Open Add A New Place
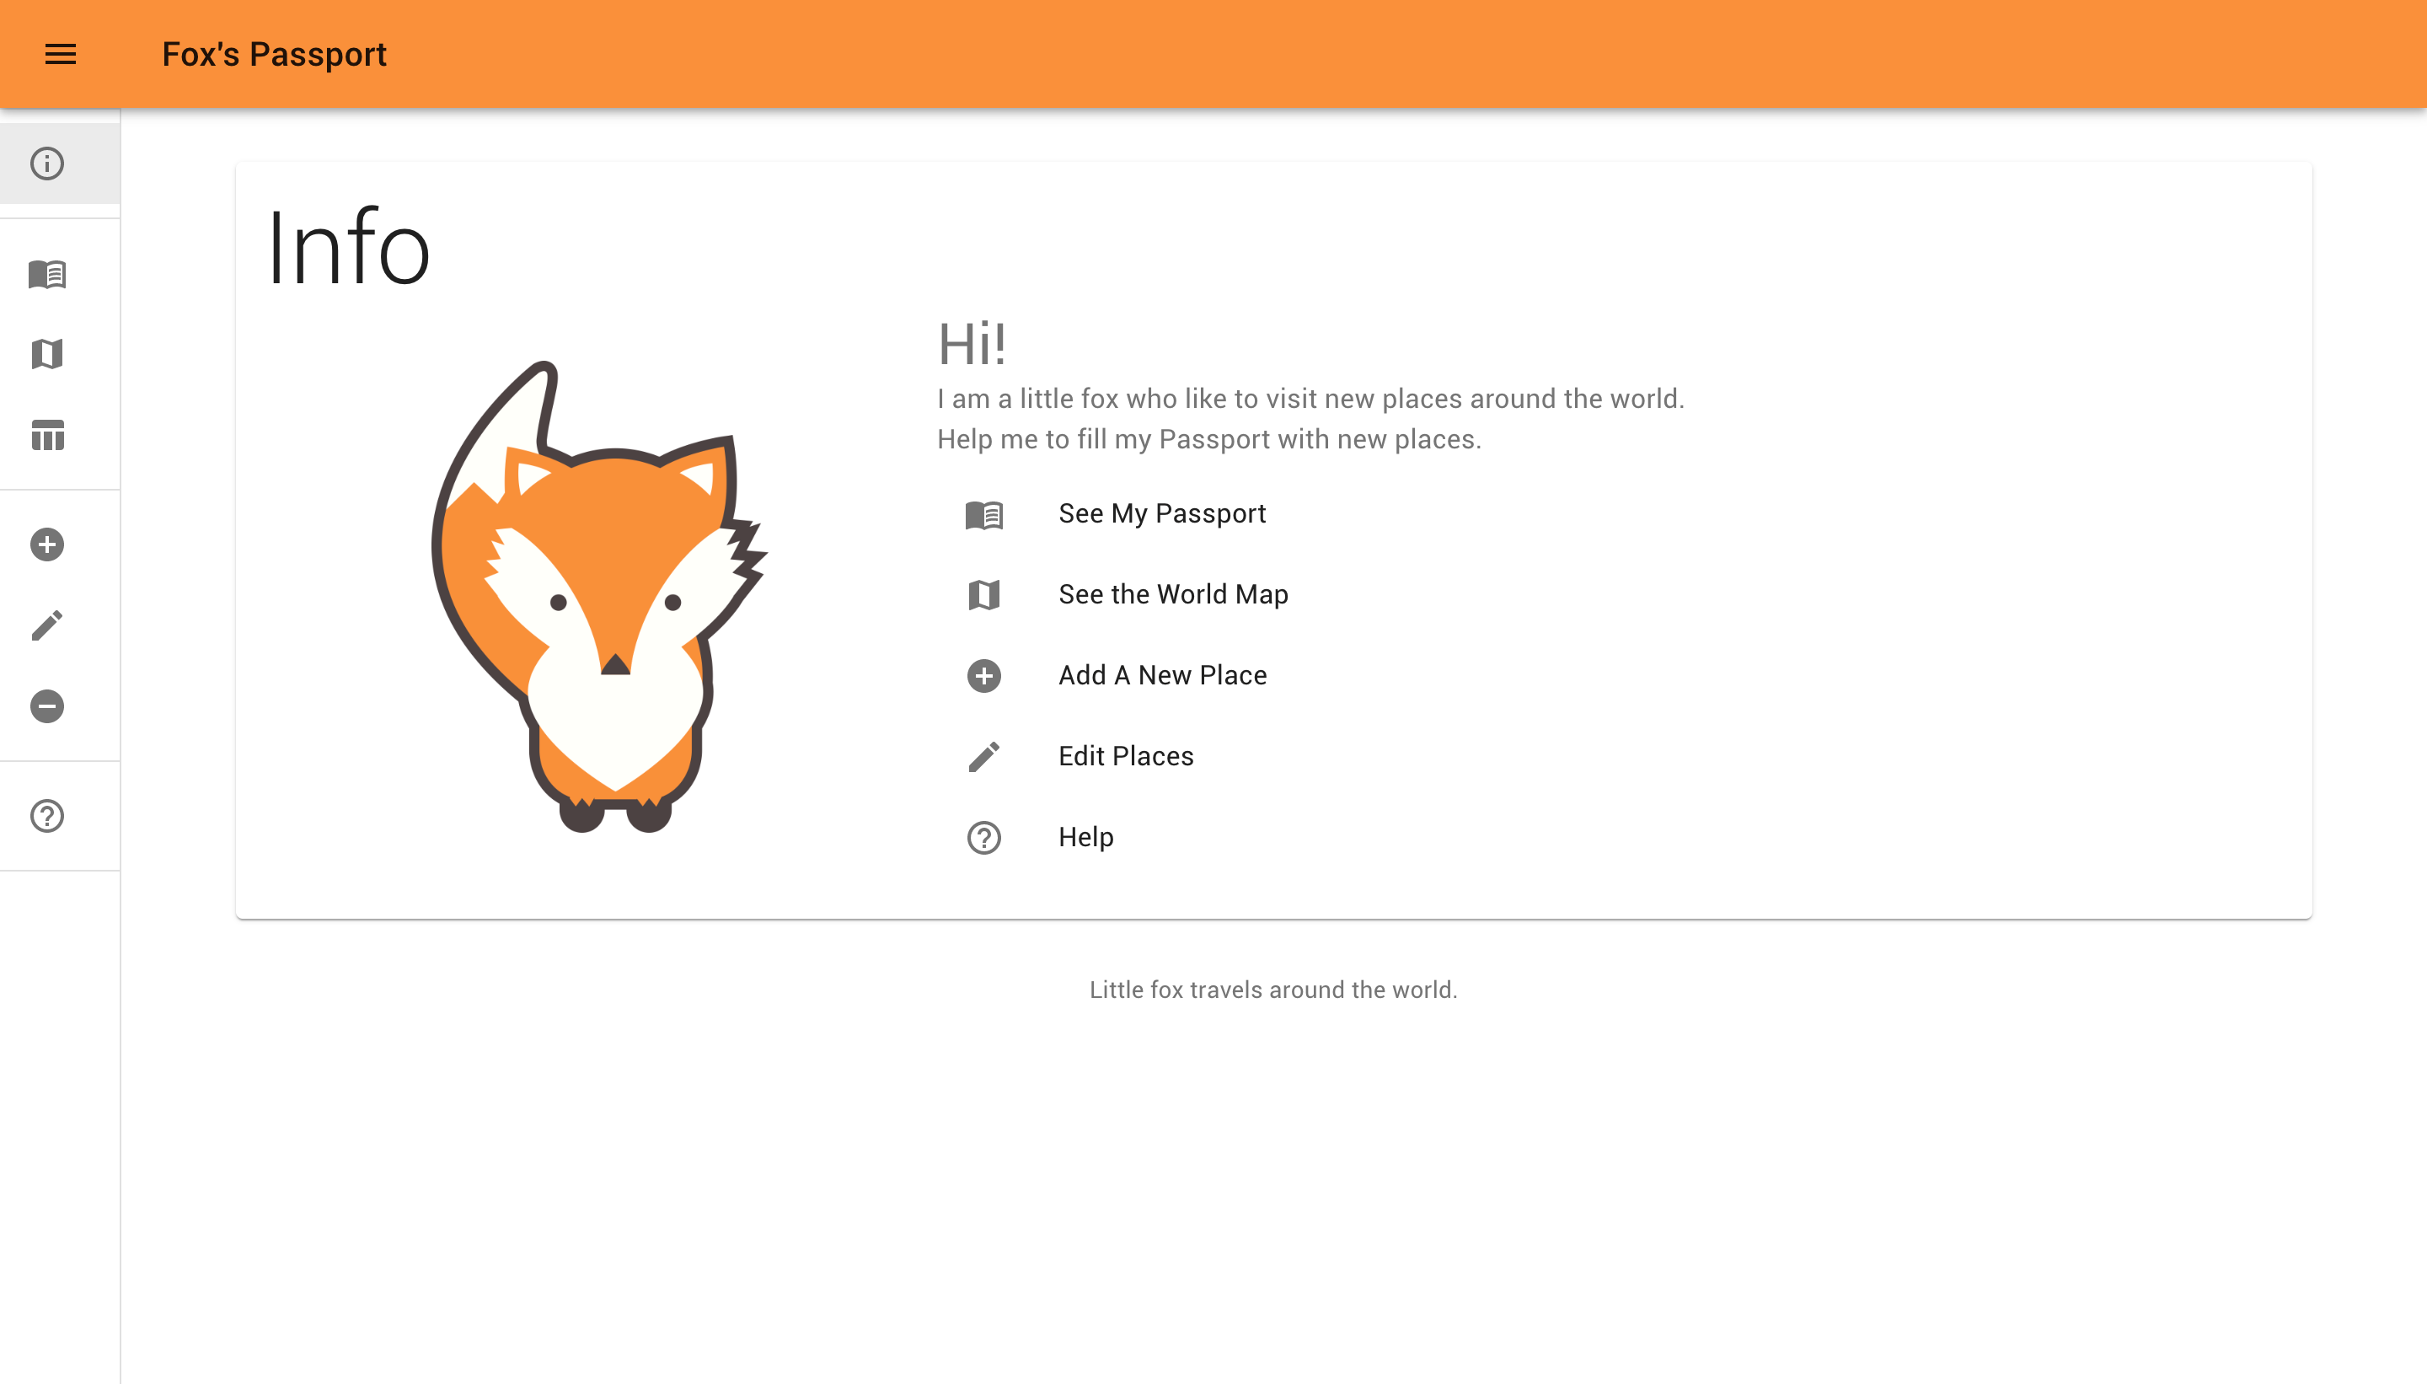Viewport: 2427px width, 1384px height. pos(1162,675)
